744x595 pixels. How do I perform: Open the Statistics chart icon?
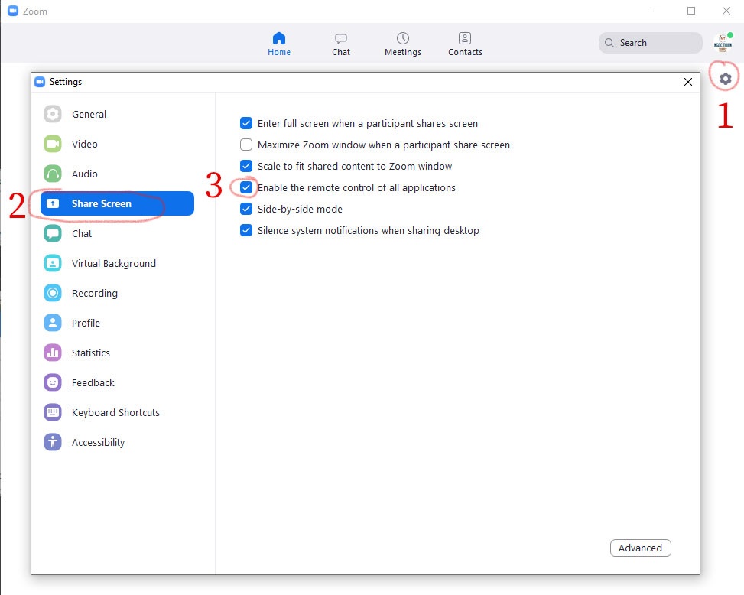tap(53, 353)
